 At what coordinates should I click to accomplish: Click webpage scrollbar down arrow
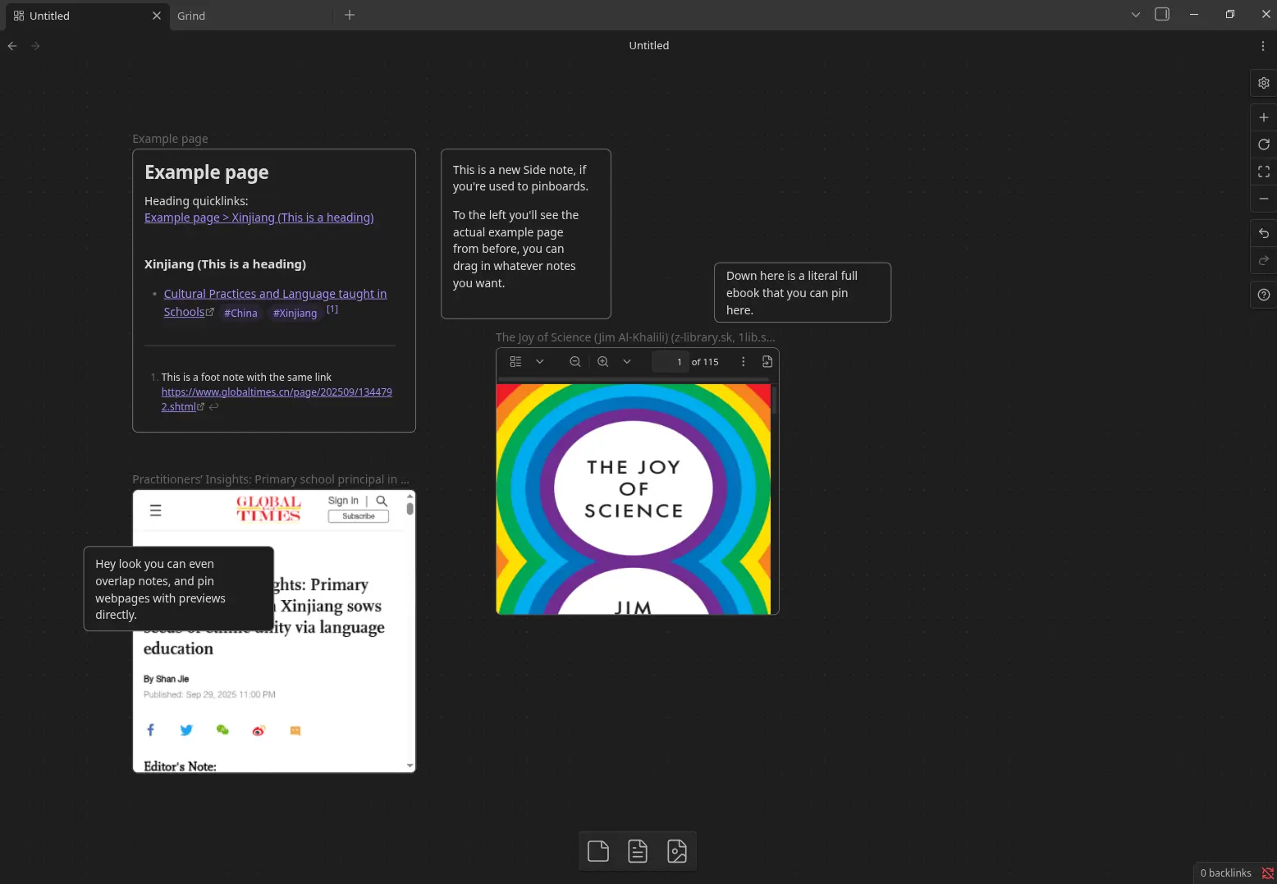click(x=410, y=766)
